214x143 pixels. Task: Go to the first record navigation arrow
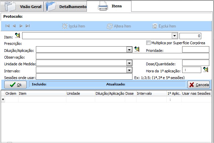click(7, 26)
